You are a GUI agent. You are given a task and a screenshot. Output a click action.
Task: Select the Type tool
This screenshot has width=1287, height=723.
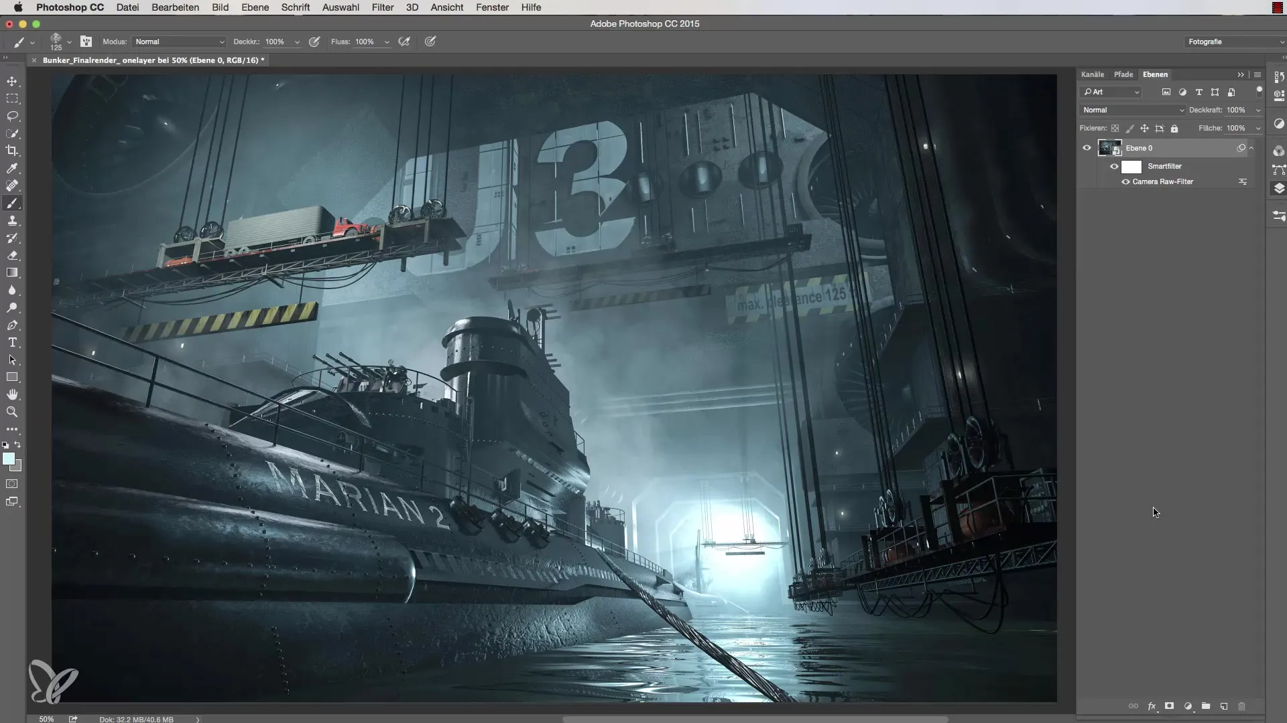[x=12, y=343]
